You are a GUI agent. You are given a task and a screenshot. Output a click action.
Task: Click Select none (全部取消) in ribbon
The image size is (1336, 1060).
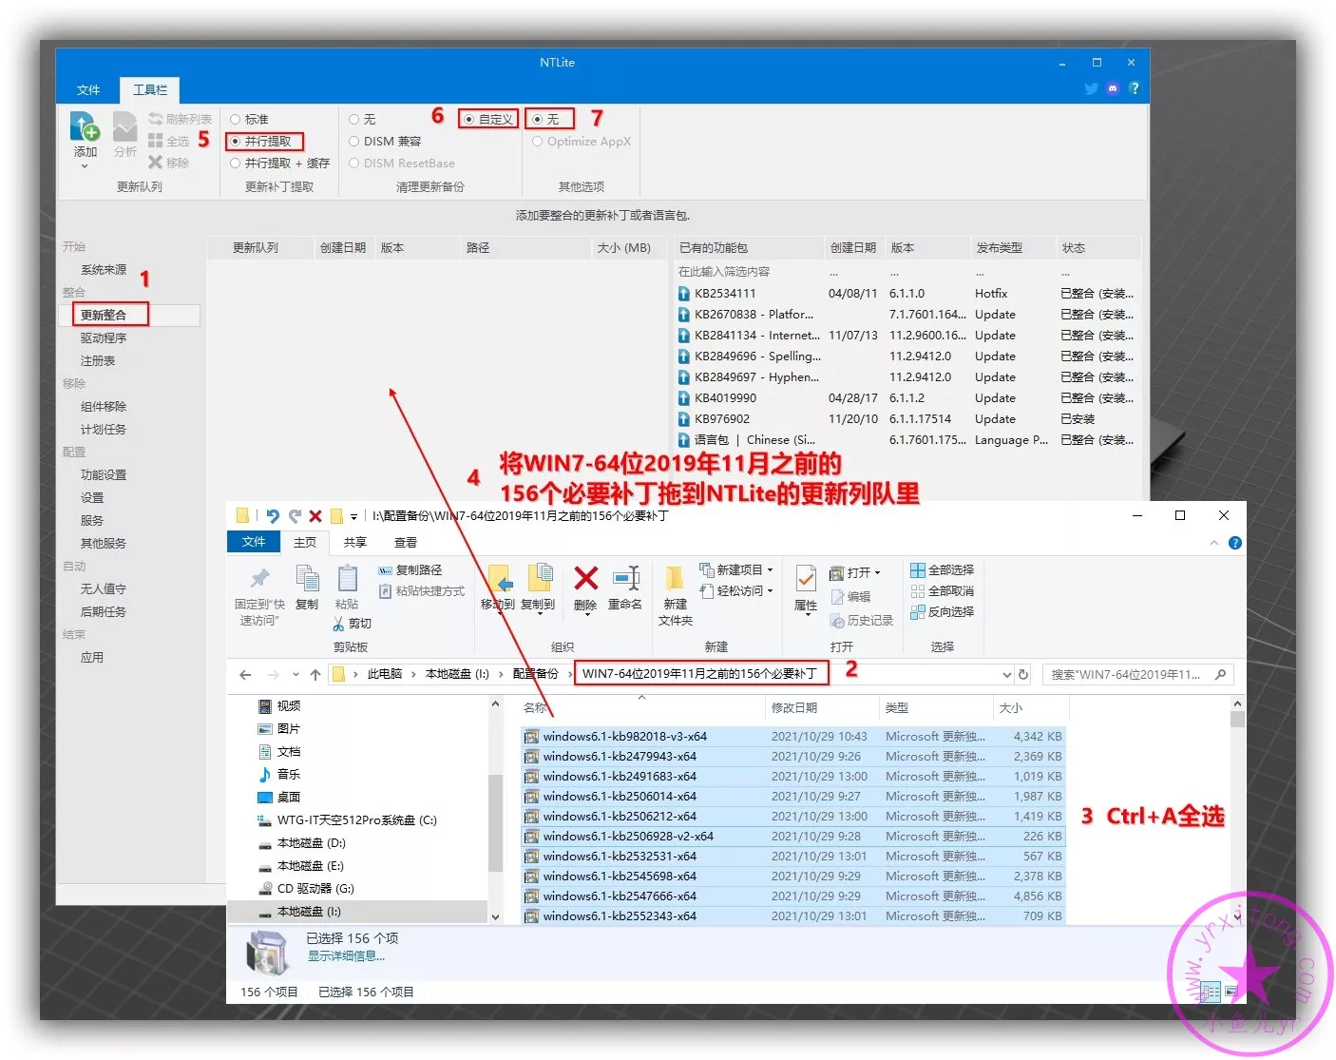942,590
